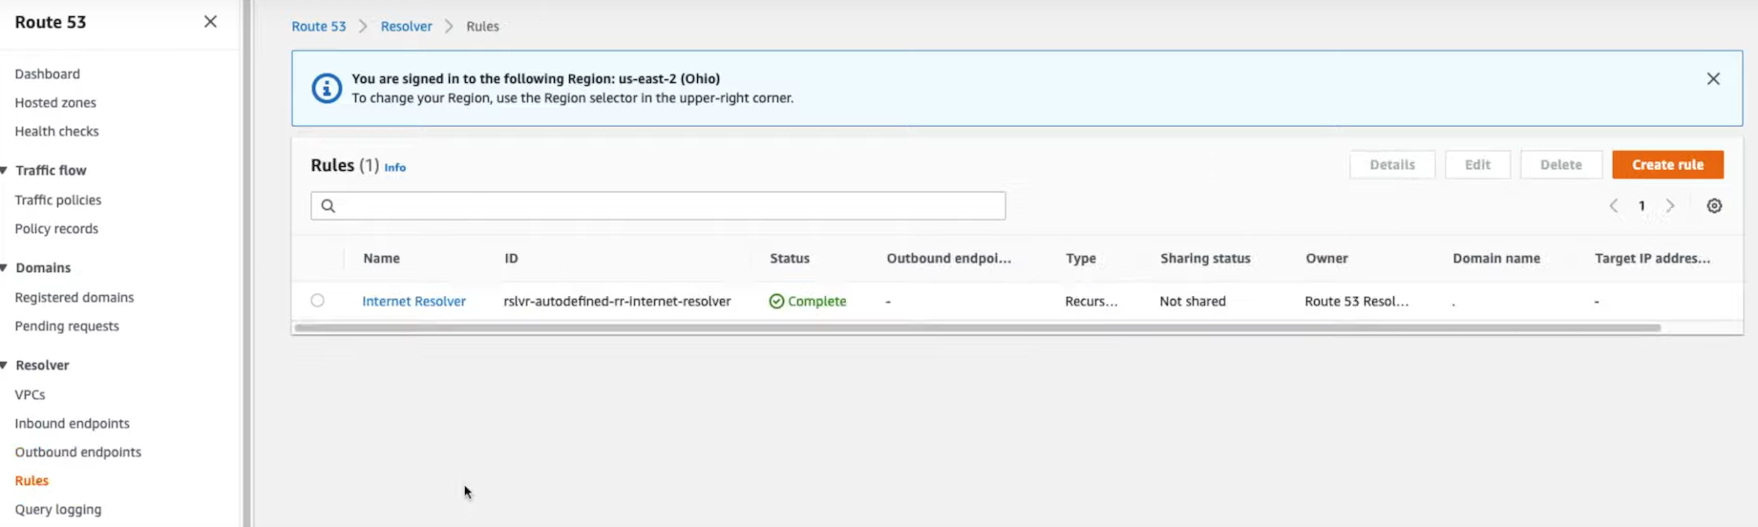Click the Rules breadcrumb text
The width and height of the screenshot is (1758, 527).
(x=482, y=26)
